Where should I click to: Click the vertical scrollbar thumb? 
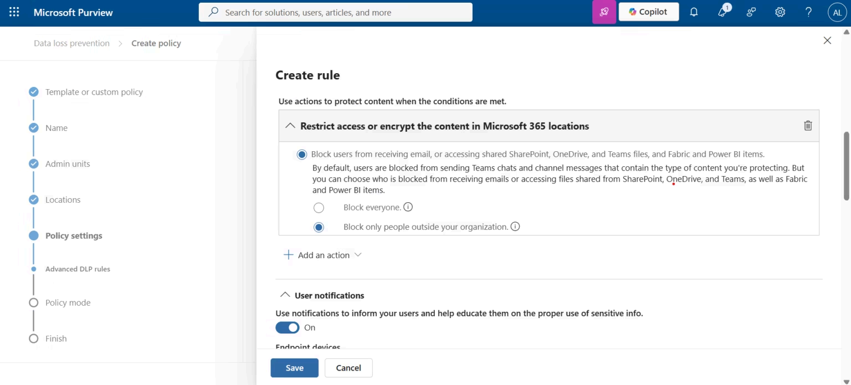846,166
